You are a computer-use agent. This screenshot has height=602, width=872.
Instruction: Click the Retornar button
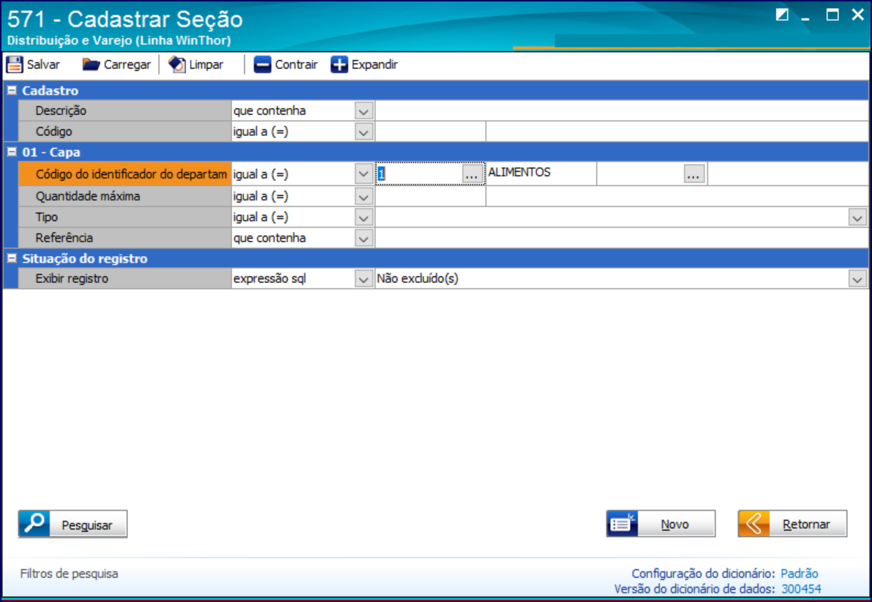click(792, 524)
